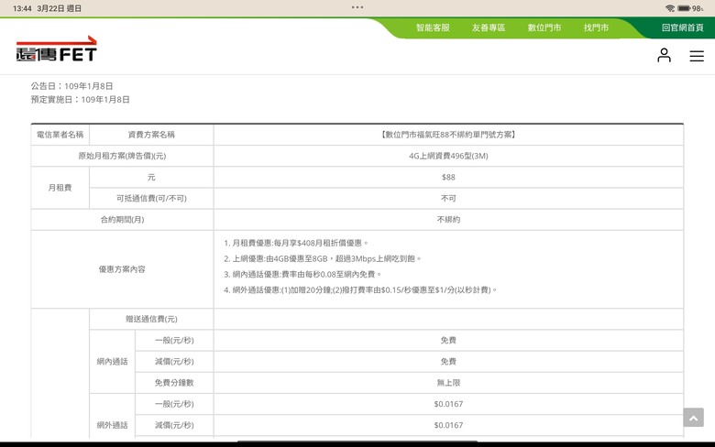Click the 無上限 value cell
The image size is (715, 447).
tap(448, 383)
